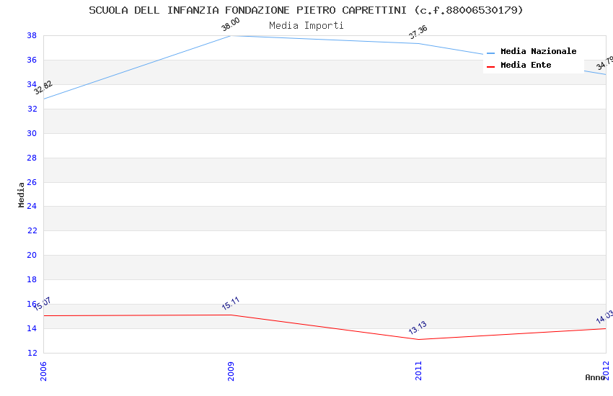This screenshot has width=613, height=396.
Task: Click the y-axis value 26
Action: point(32,182)
